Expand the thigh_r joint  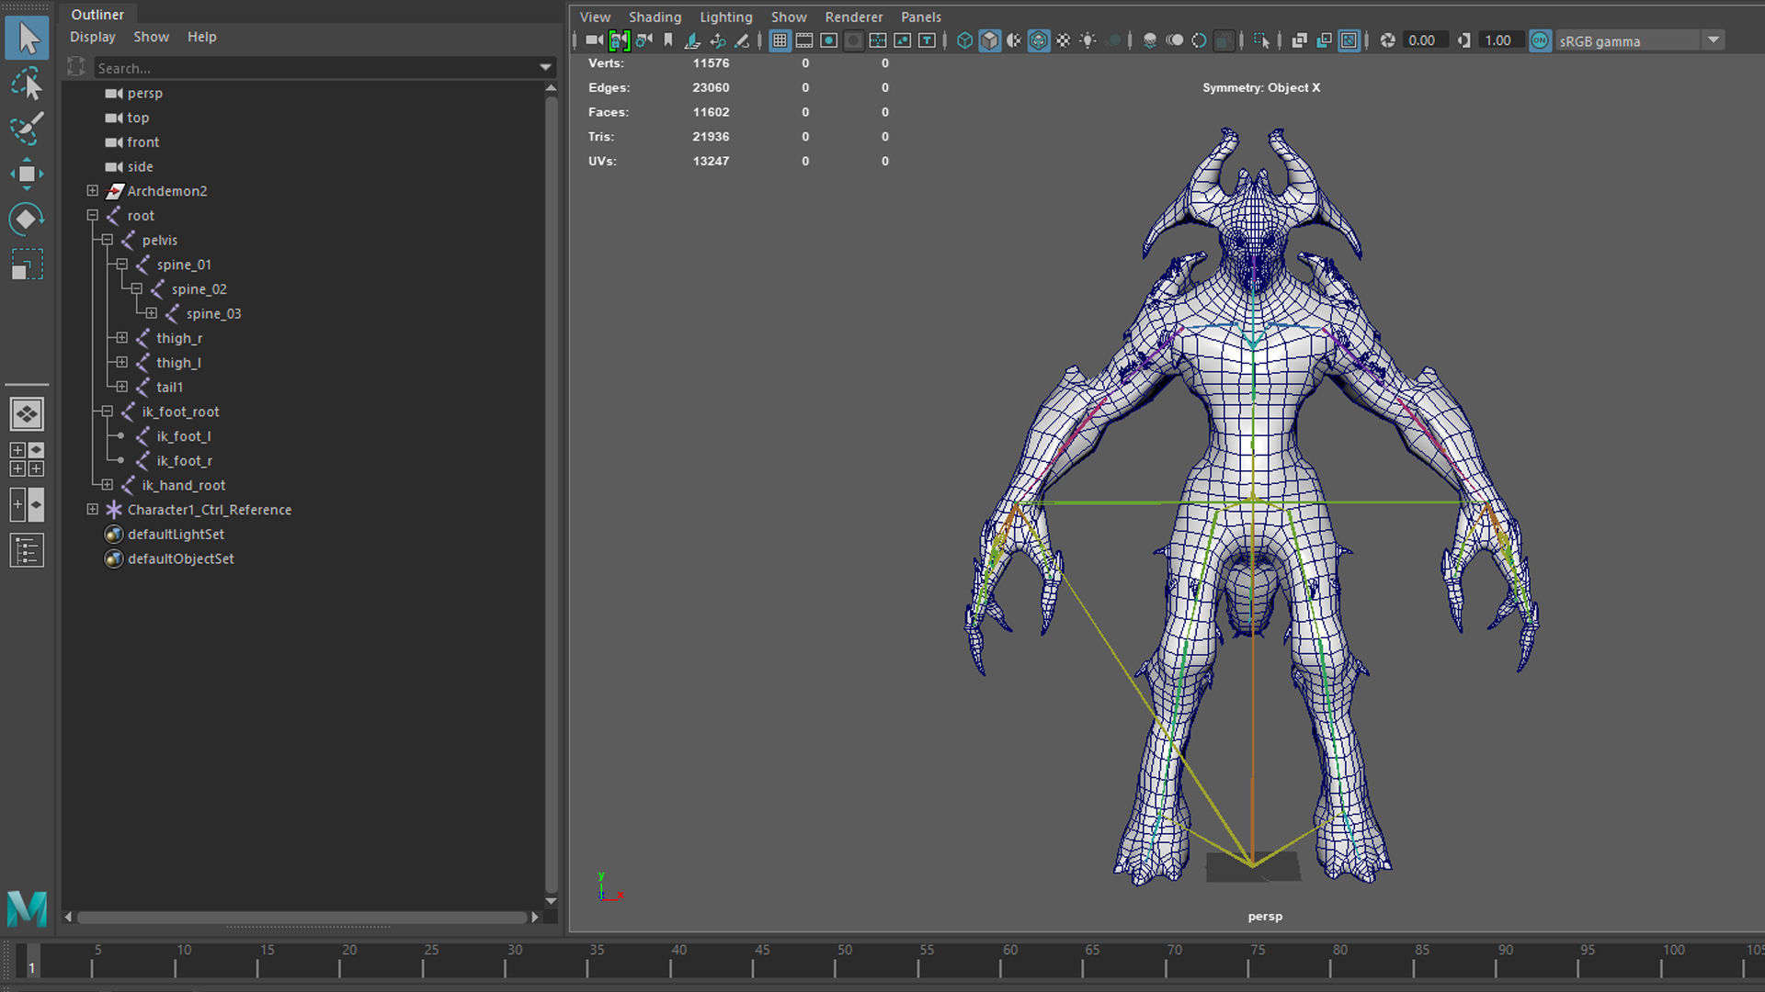(121, 338)
